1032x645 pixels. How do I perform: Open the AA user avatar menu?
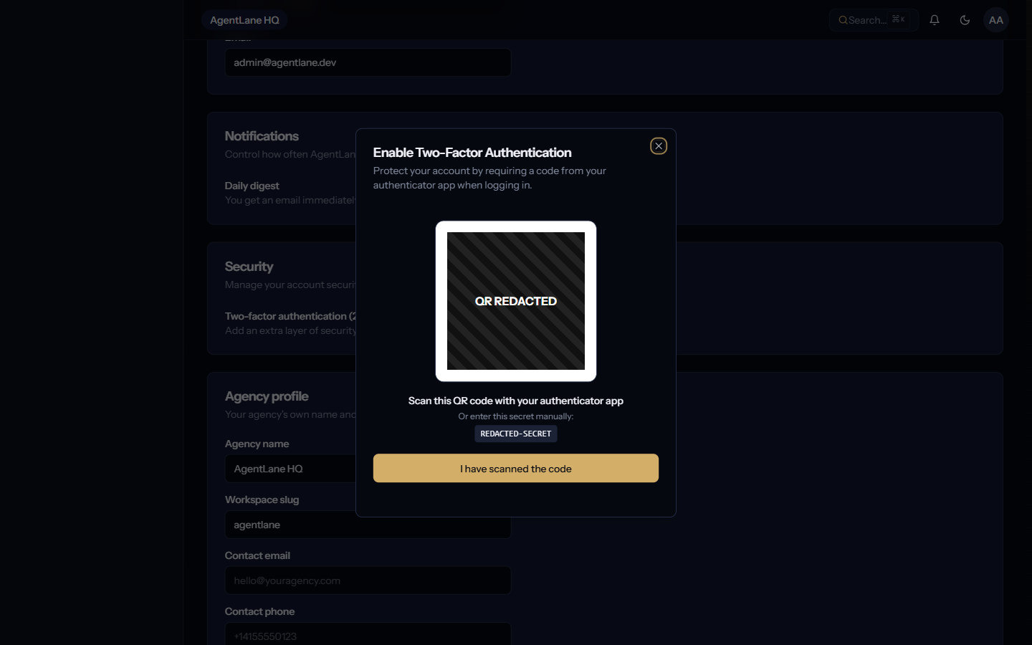click(996, 20)
